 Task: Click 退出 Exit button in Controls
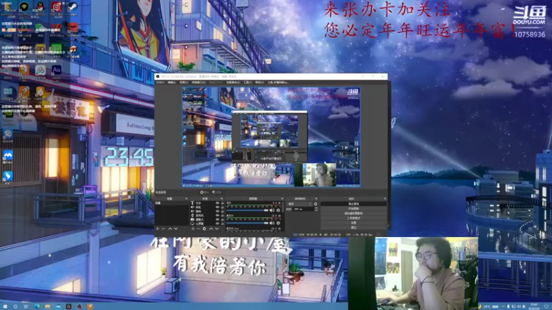[353, 227]
